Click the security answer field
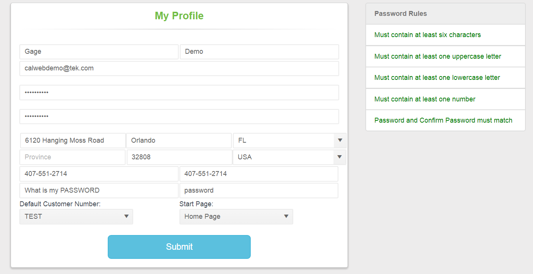Screen dimensions: 533x274 259,191
